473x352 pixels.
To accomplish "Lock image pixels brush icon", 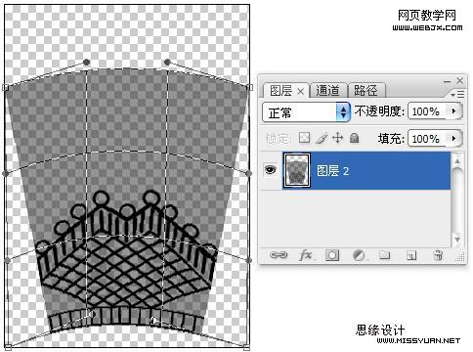I will (322, 138).
